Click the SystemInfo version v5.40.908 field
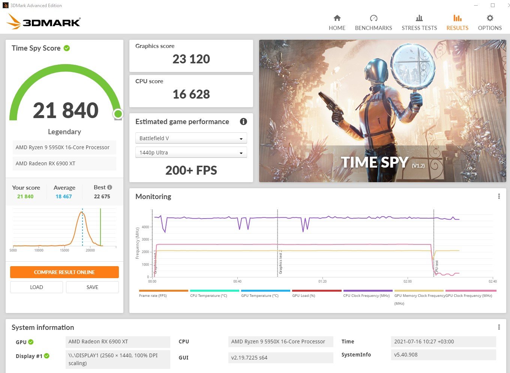 443,355
